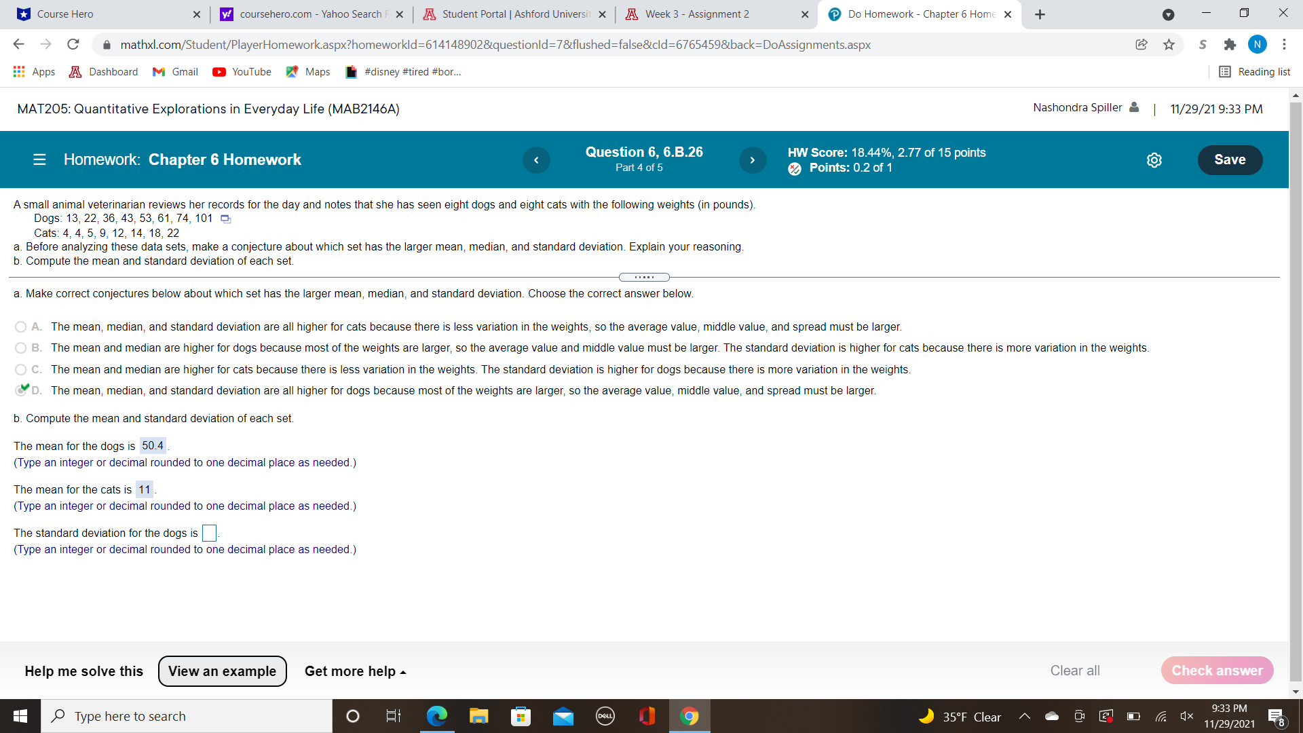Launch Chrome from the taskbar
1303x733 pixels.
pyautogui.click(x=689, y=715)
